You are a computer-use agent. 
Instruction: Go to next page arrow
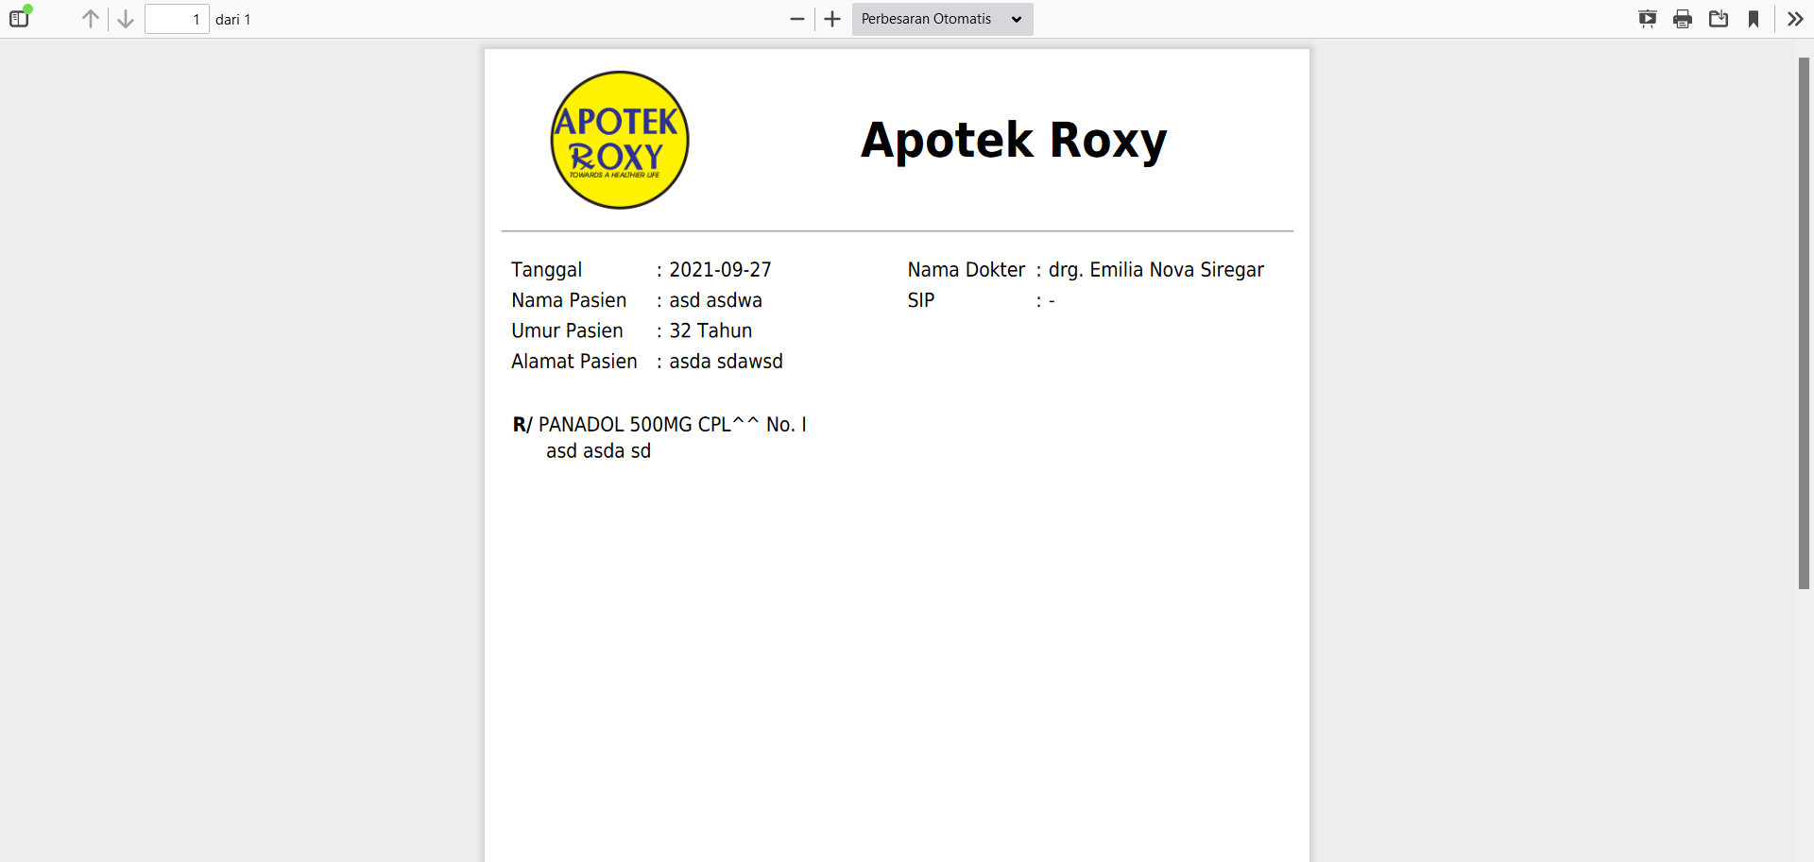pyautogui.click(x=126, y=19)
